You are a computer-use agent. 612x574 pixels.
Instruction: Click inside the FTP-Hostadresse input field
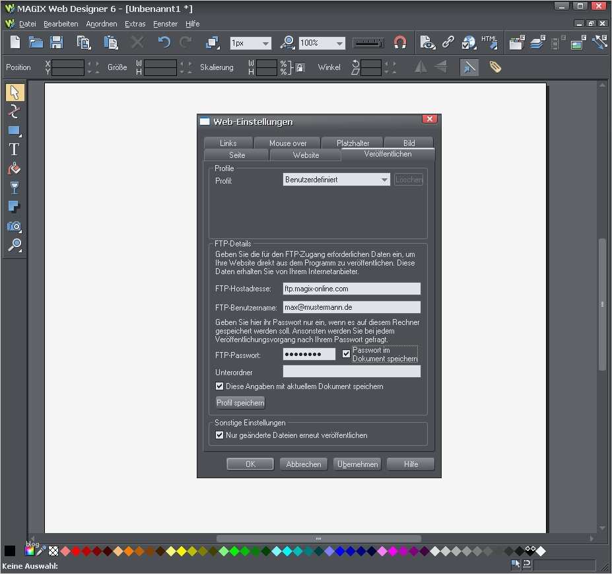point(351,288)
